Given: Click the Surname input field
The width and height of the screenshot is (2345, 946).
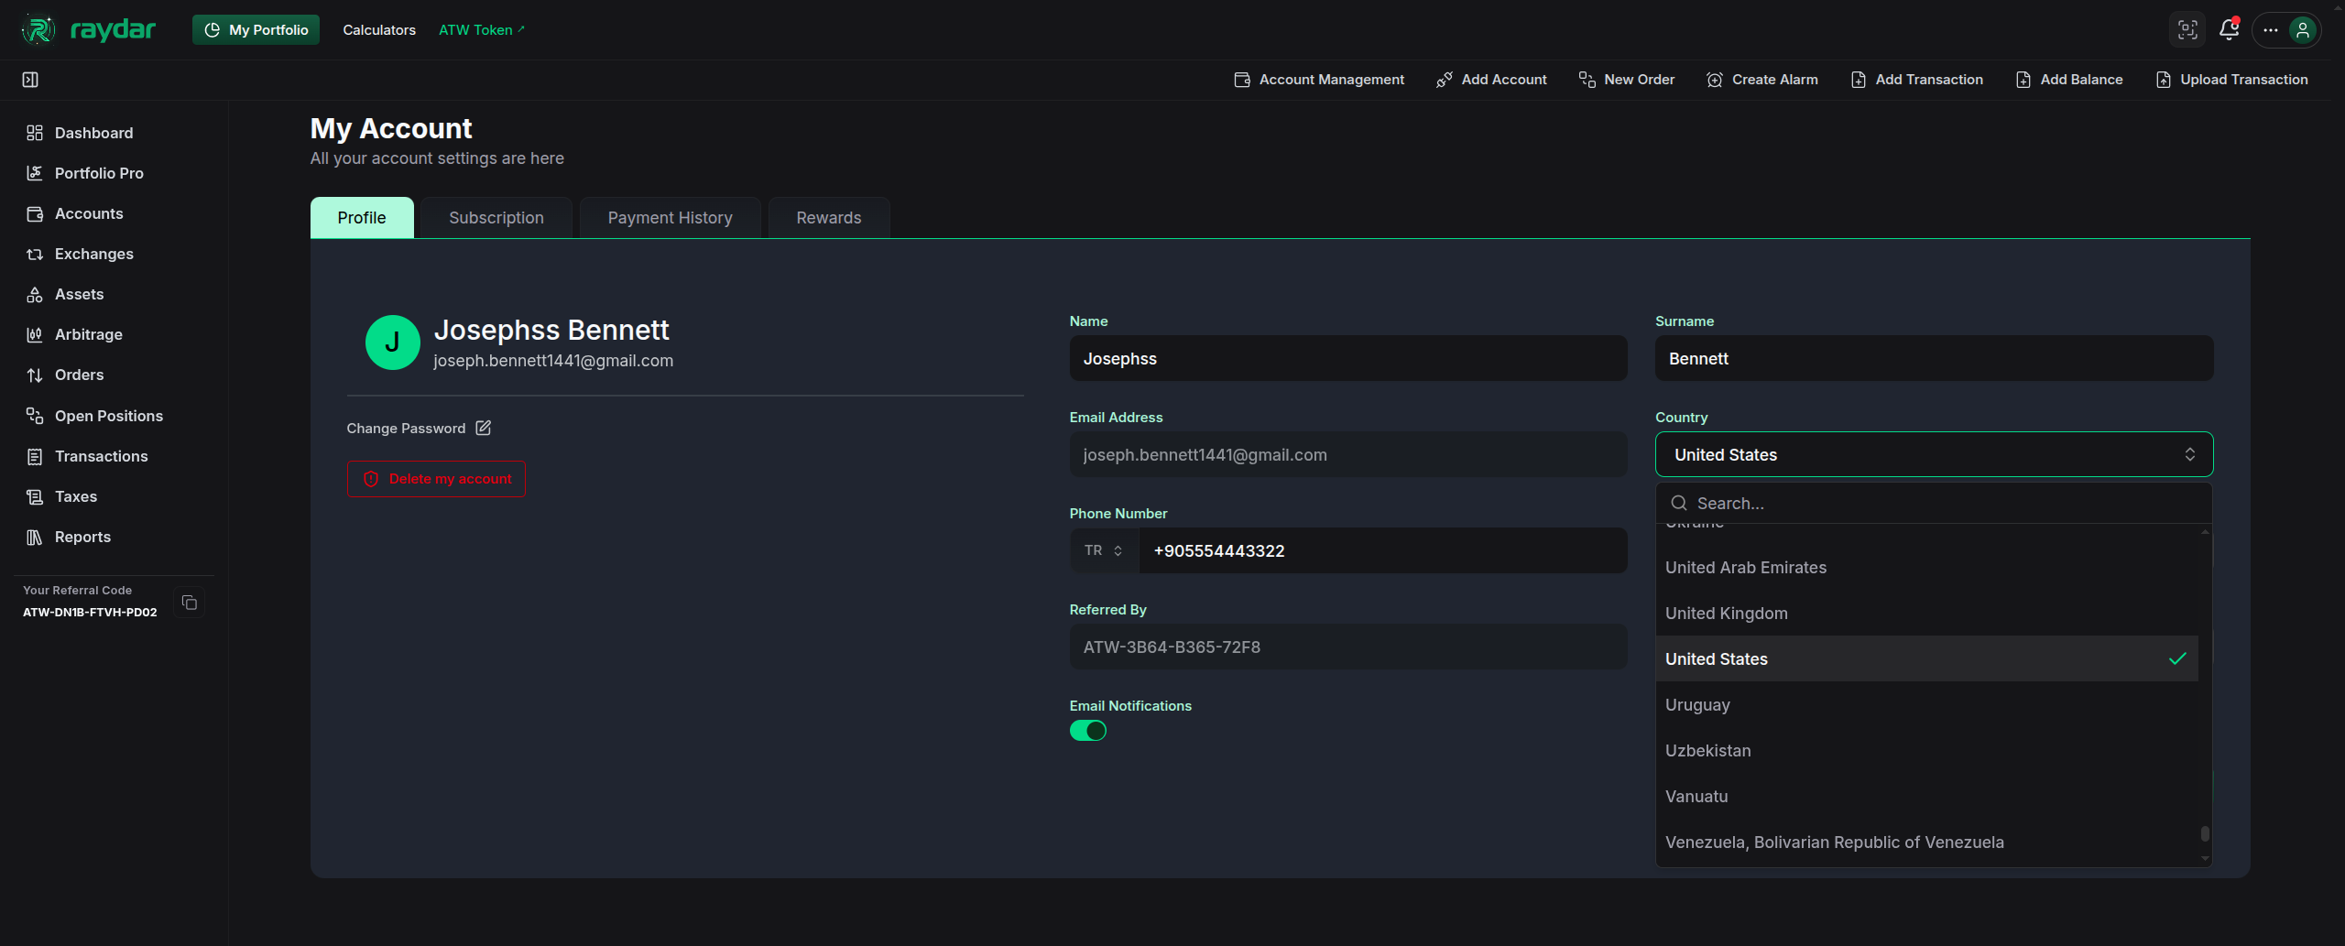Looking at the screenshot, I should point(1934,358).
